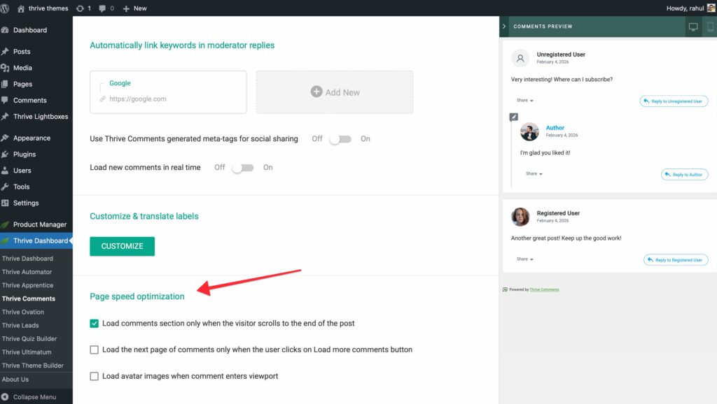Open Thrive Leads in sidebar submenu
717x404 pixels.
point(20,326)
